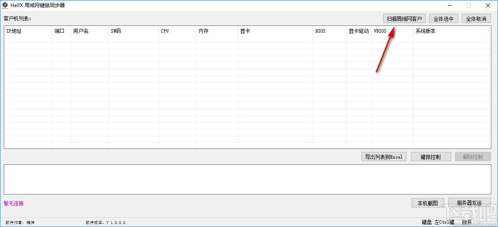Screen dimensions: 498x227
Task: Select all clients with 全体选中
Action: click(x=443, y=19)
